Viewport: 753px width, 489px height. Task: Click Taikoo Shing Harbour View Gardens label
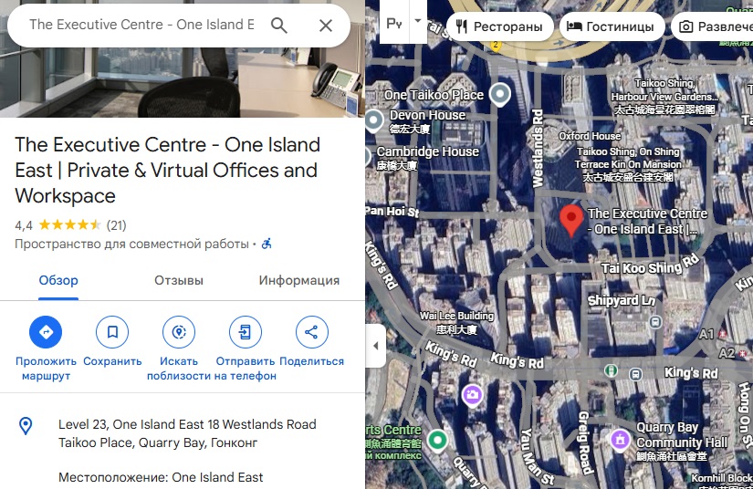(x=664, y=97)
